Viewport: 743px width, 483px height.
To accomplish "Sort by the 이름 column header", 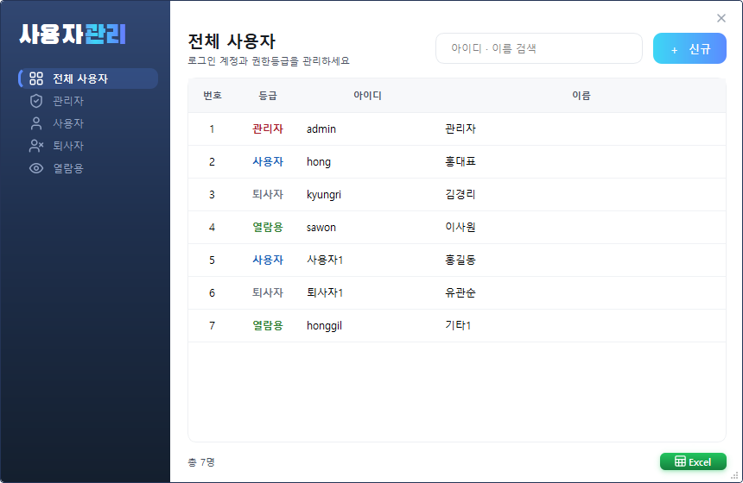I will tap(581, 96).
